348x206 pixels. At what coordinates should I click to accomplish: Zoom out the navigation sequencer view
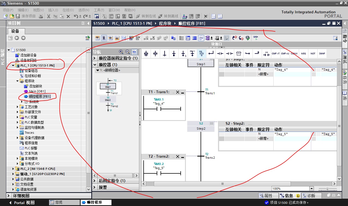[127, 52]
